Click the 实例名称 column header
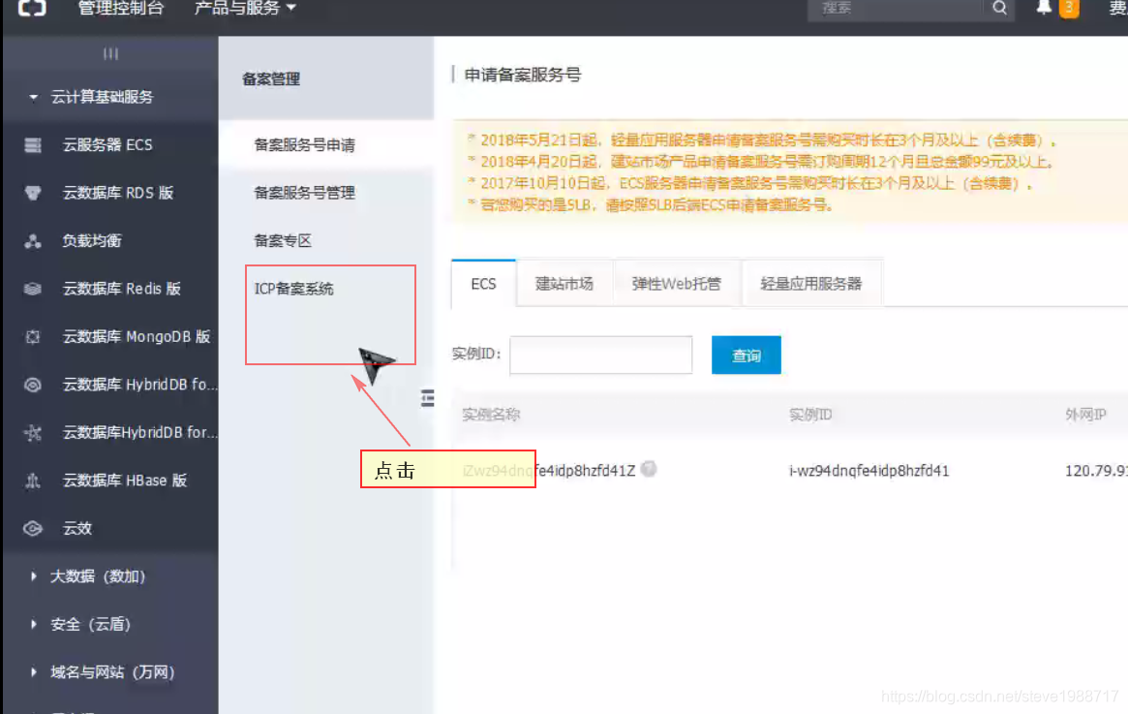 (491, 415)
